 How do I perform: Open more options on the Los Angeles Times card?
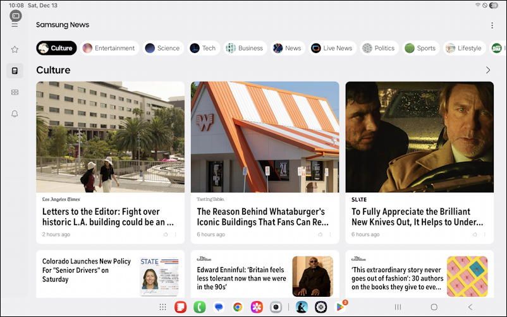click(176, 234)
